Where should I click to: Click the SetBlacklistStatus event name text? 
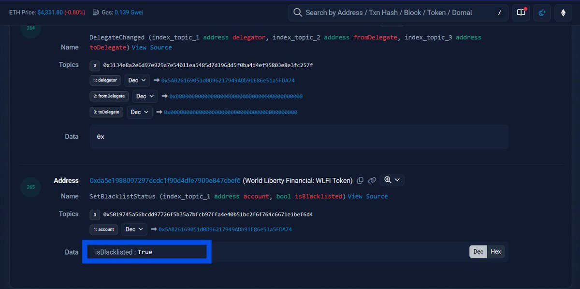click(x=123, y=196)
